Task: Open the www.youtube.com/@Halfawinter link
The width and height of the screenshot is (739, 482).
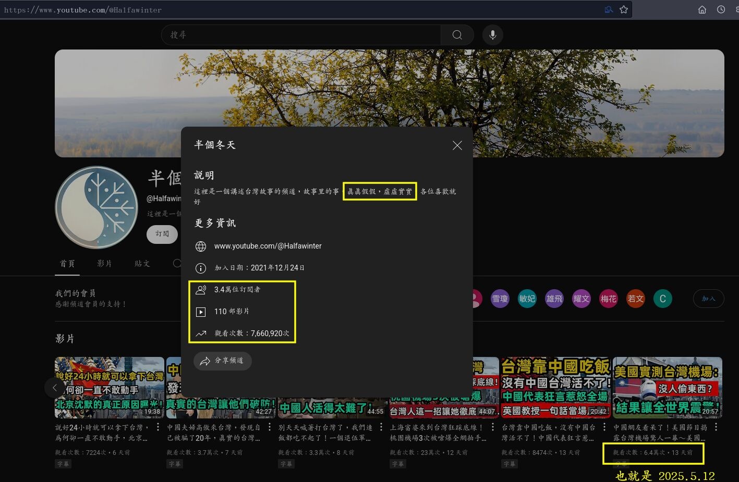Action: tap(268, 246)
